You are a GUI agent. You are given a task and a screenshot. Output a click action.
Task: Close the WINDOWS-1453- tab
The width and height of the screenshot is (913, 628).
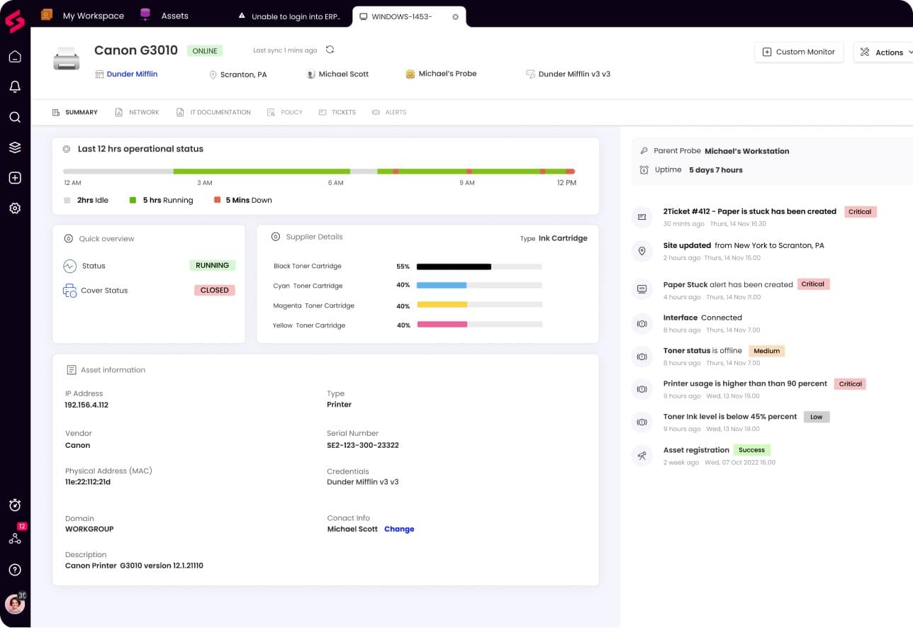(x=455, y=16)
